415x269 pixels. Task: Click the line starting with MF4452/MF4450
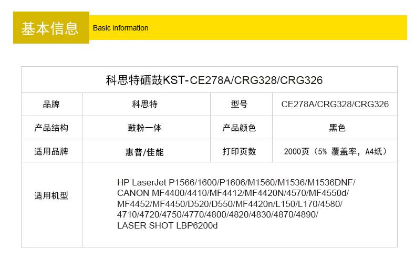230,204
